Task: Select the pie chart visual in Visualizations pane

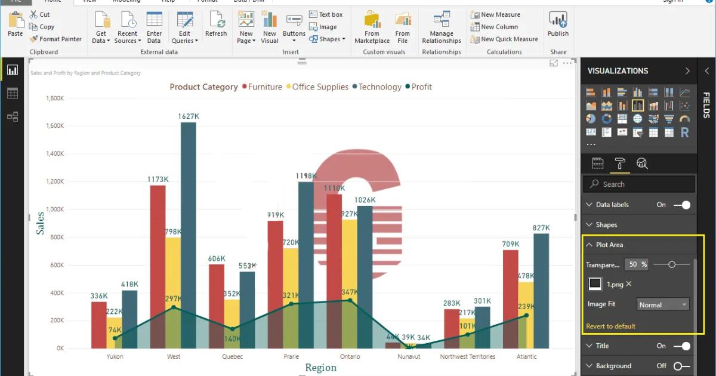Action: tap(591, 118)
